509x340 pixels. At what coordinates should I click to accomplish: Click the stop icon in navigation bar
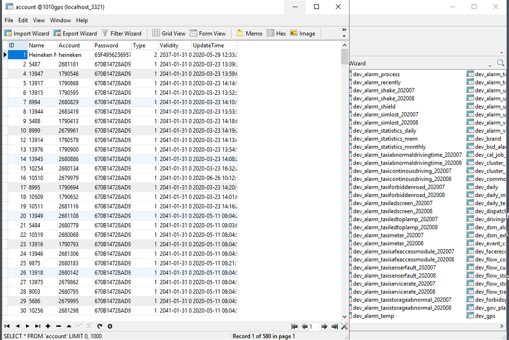(110, 326)
